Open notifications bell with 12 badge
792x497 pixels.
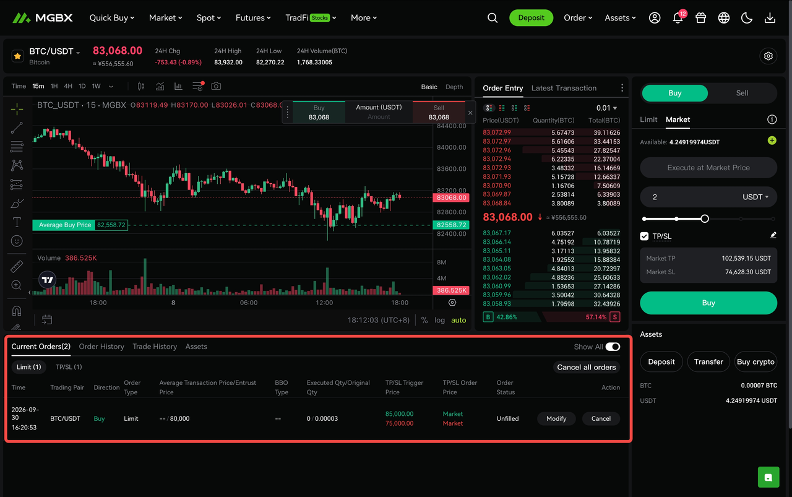coord(678,17)
